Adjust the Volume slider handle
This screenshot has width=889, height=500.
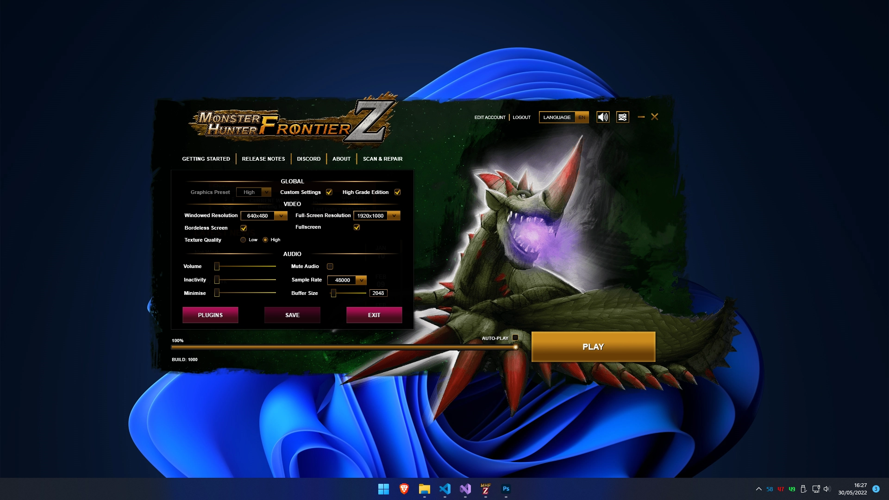coord(217,266)
